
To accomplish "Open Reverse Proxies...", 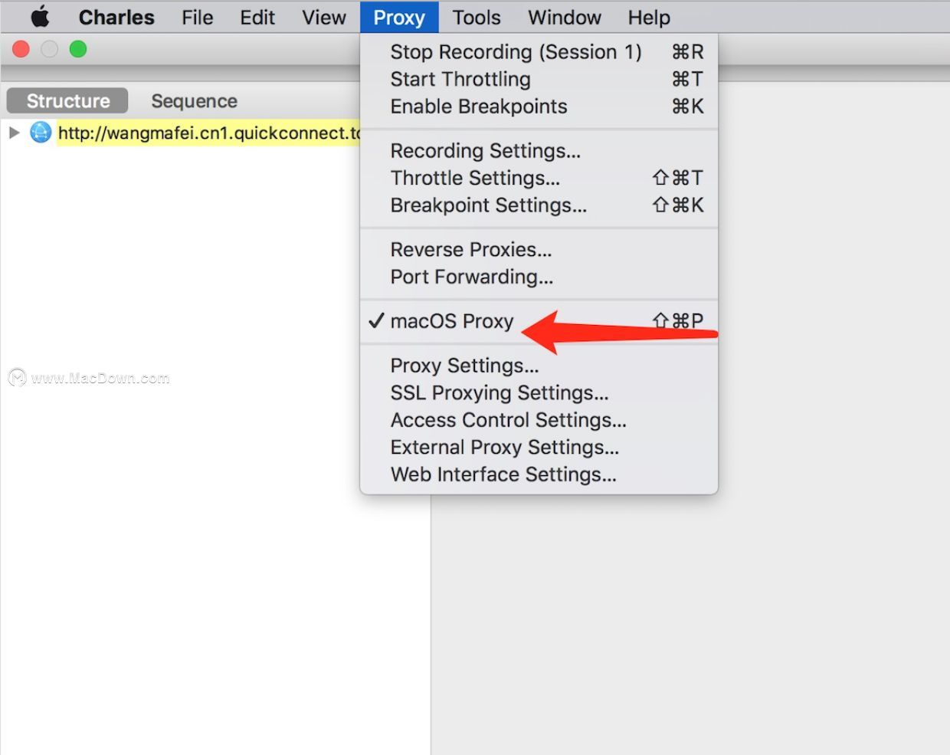I will click(x=539, y=250).
